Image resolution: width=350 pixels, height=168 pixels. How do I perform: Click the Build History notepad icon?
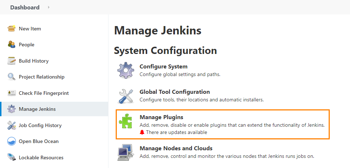pyautogui.click(x=12, y=61)
